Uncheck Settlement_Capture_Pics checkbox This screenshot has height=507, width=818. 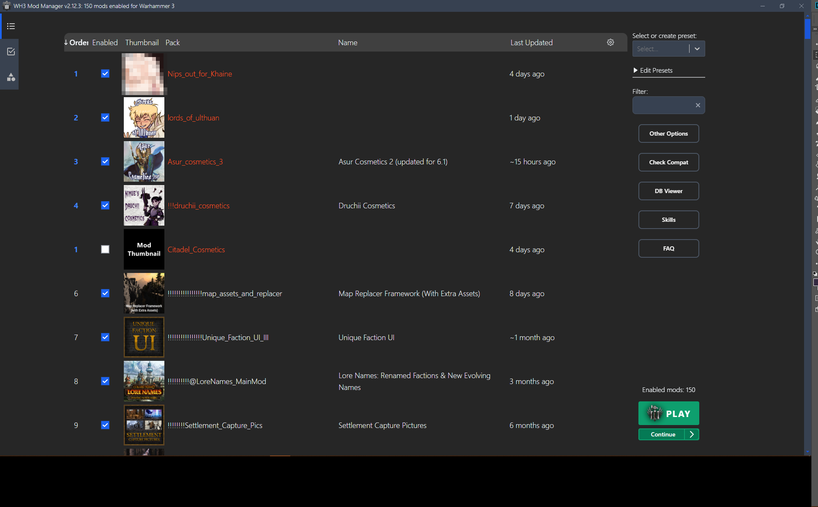(x=105, y=425)
